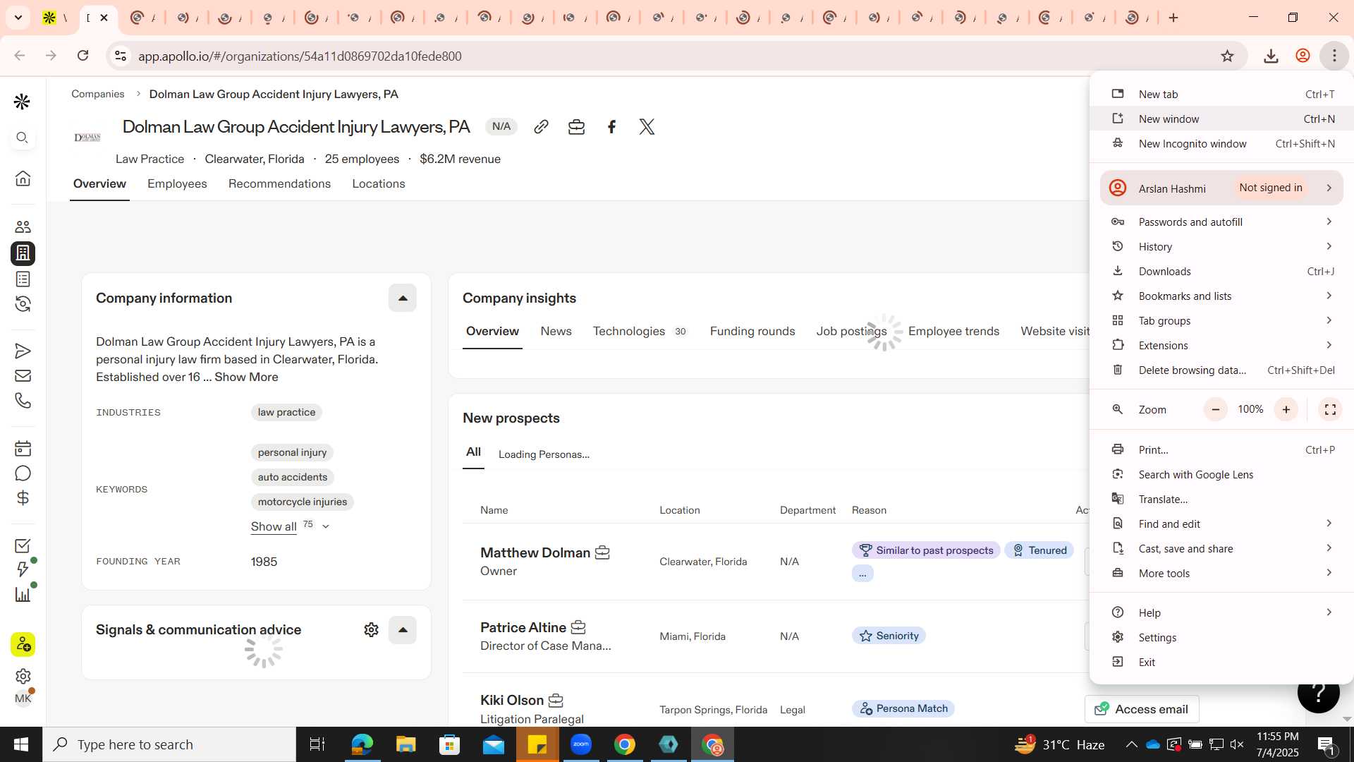Open Settings from the Chrome menu
Screen dimensions: 1354x762
(1221, 637)
